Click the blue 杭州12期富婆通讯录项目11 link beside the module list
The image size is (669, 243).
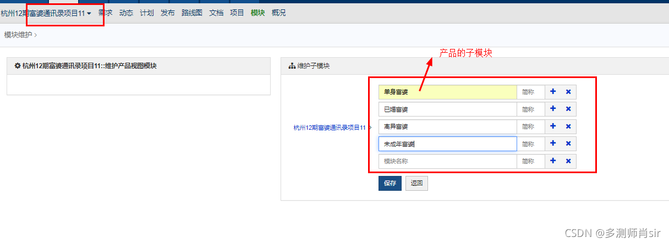[330, 127]
